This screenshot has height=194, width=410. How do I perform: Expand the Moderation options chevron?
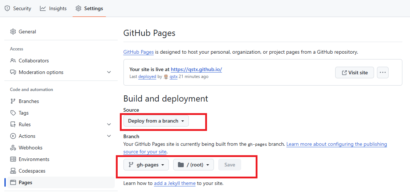[x=109, y=72]
